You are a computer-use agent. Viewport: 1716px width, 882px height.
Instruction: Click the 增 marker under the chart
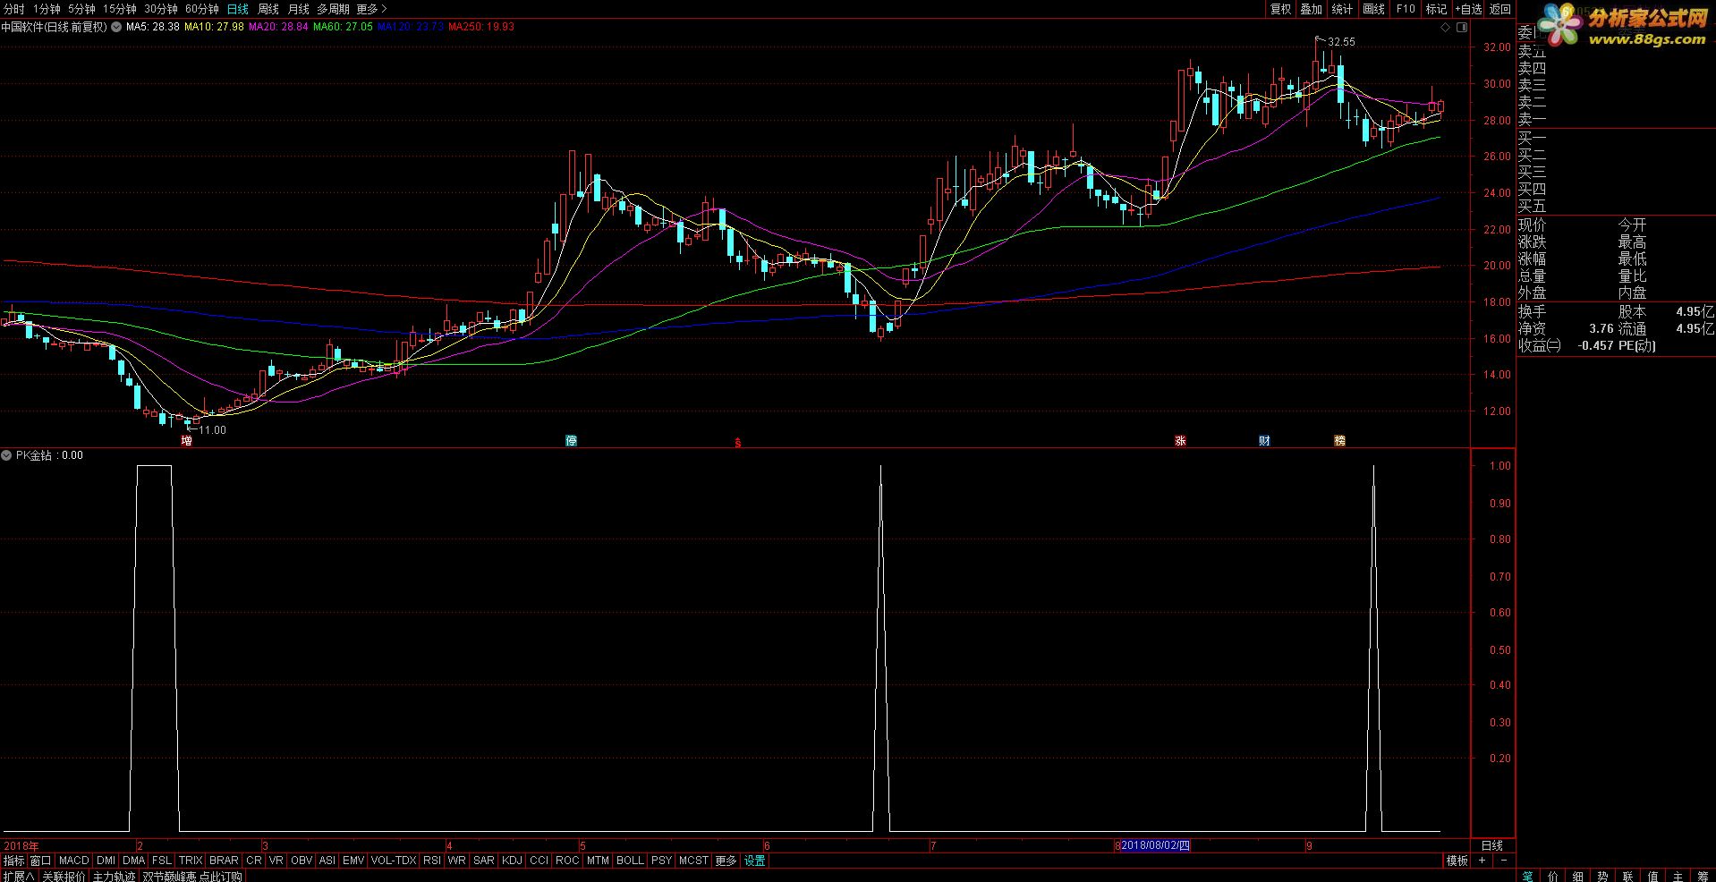click(x=186, y=440)
